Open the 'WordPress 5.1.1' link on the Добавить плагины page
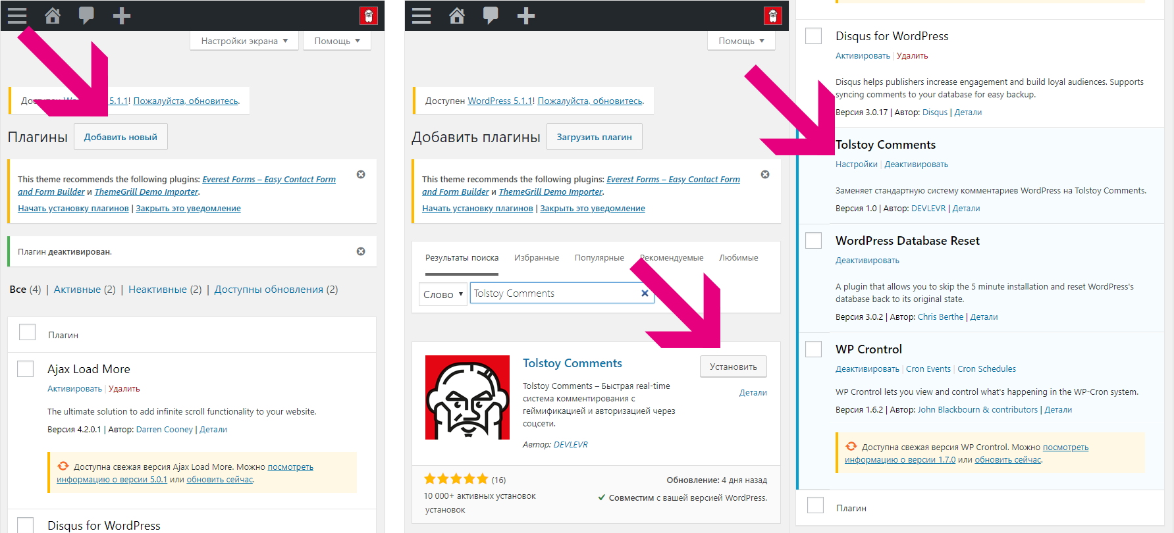The image size is (1174, 533). tap(500, 101)
